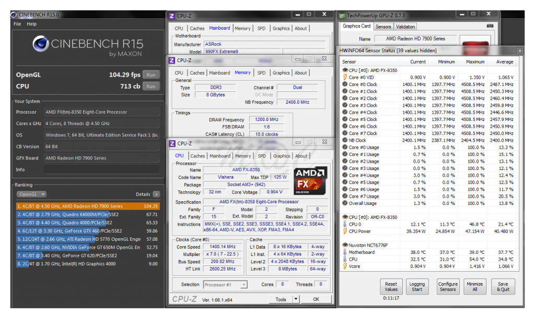Screen dimensions: 535x318
Task: Open the CPU-Z Tools dropdown arrow
Action: click(296, 299)
